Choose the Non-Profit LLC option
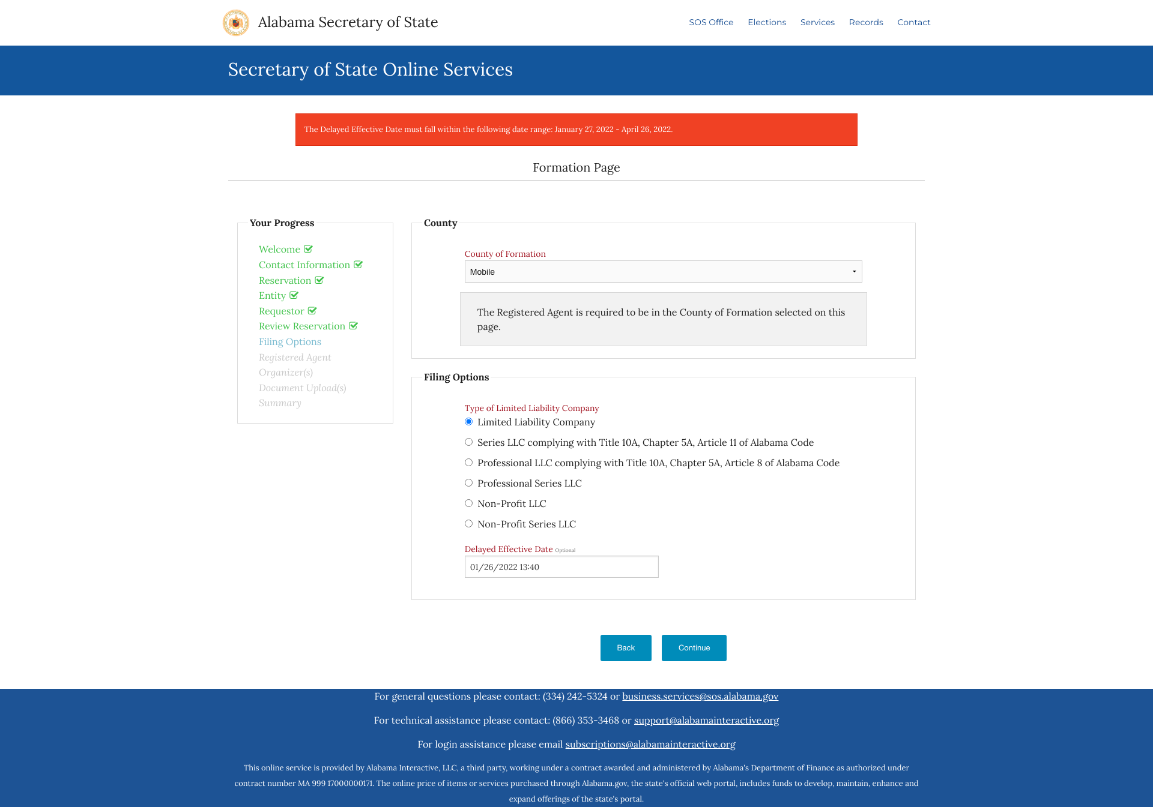 point(468,503)
